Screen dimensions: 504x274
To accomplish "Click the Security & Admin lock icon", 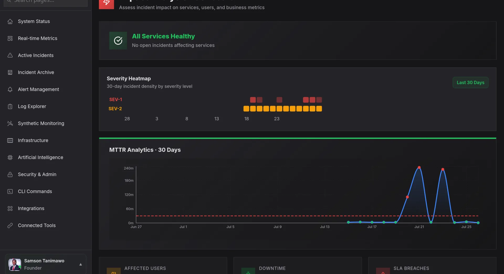I will click(10, 175).
